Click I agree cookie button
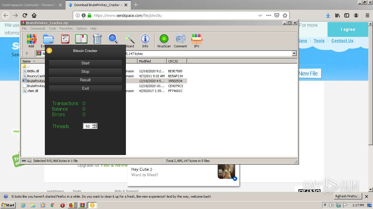This screenshot has height=209, width=373. click(348, 29)
